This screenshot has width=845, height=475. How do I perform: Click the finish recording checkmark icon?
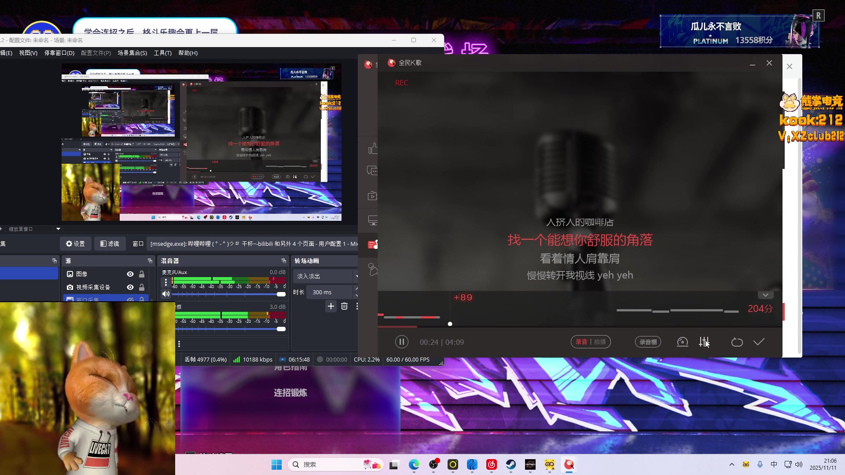coord(759,342)
